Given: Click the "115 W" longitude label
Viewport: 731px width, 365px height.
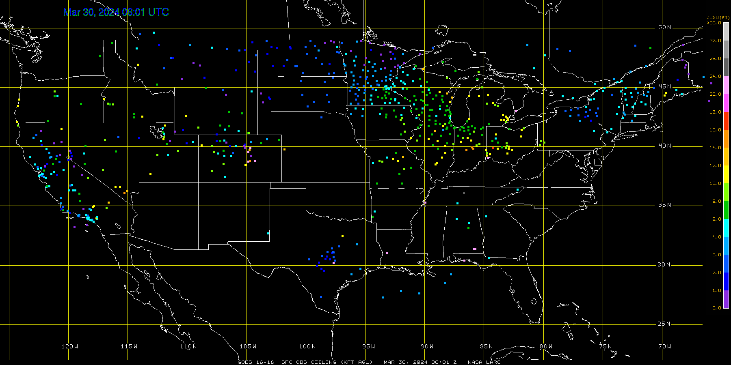Looking at the screenshot, I should click(129, 346).
